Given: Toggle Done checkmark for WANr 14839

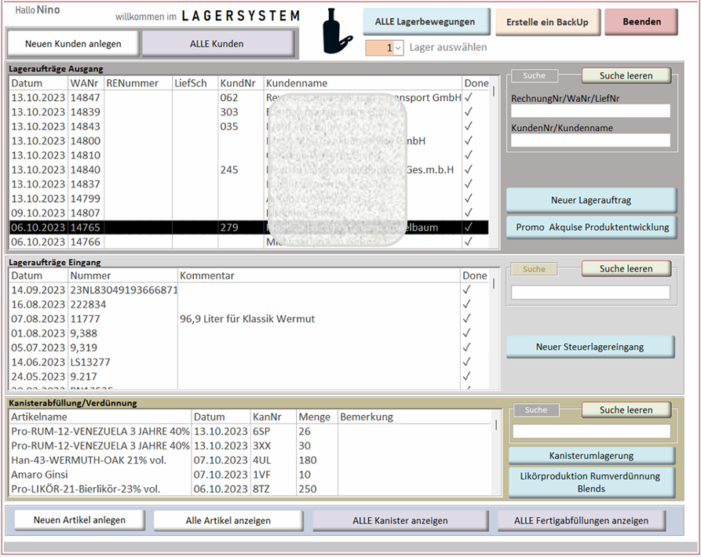Looking at the screenshot, I should tap(469, 111).
